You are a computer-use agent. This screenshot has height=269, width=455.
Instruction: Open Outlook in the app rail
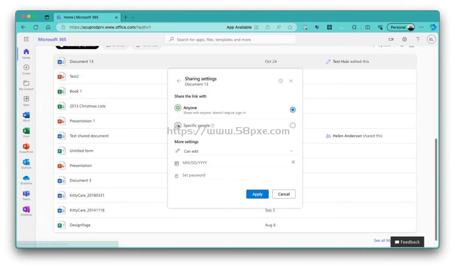(x=26, y=164)
